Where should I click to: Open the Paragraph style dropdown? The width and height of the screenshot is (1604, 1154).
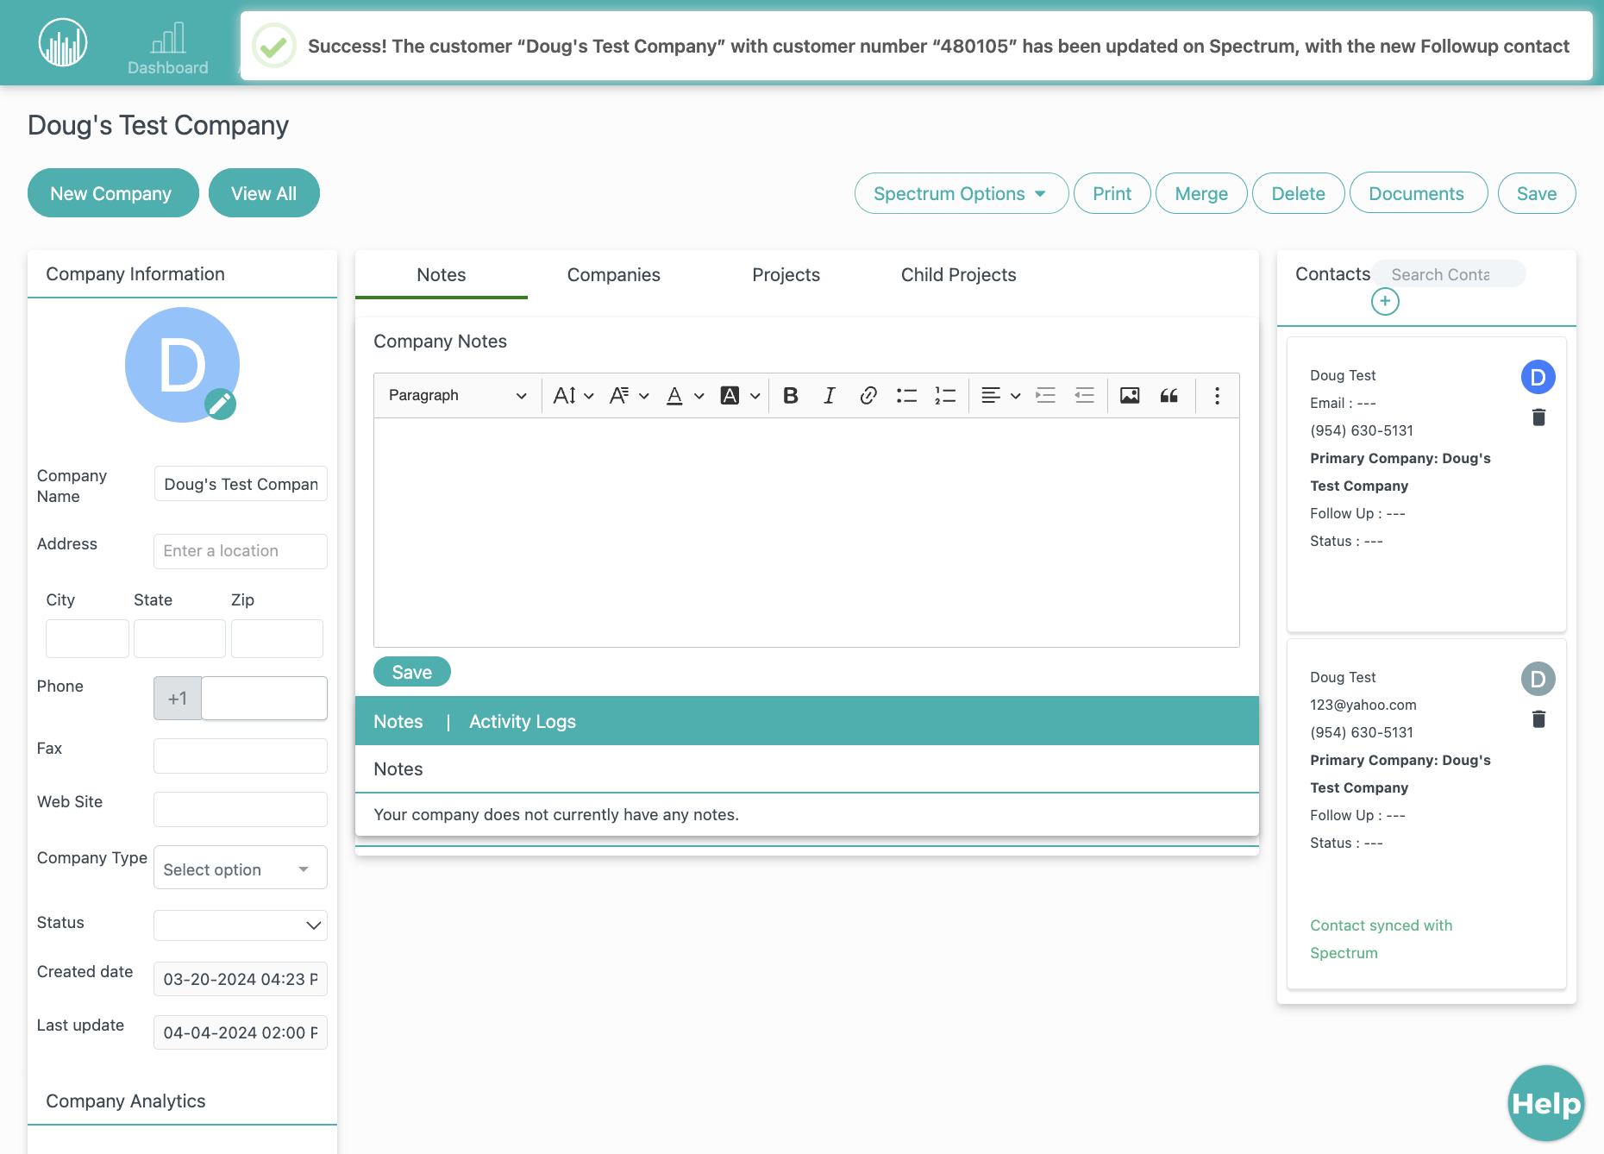coord(457,395)
